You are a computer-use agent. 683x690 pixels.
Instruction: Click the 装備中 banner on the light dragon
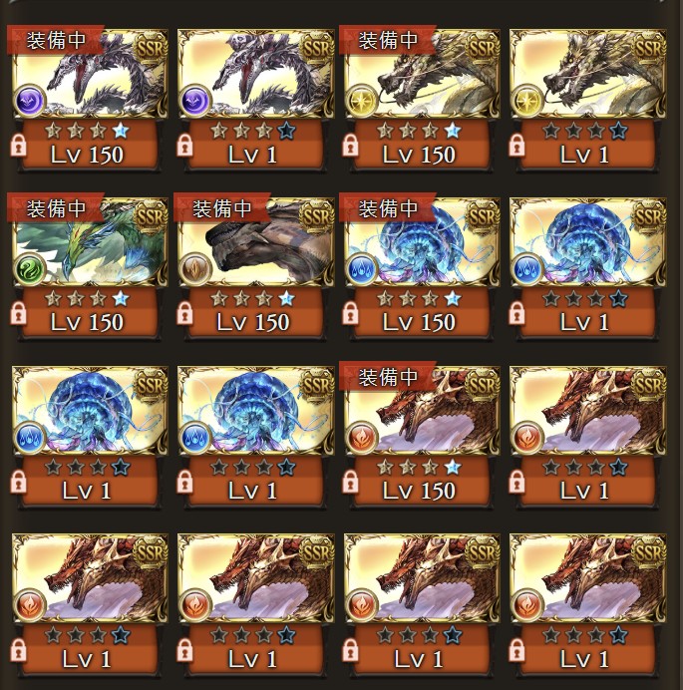click(x=388, y=41)
